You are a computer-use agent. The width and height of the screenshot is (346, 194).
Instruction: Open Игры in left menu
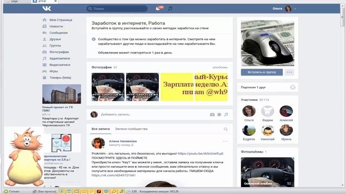[x=54, y=71]
